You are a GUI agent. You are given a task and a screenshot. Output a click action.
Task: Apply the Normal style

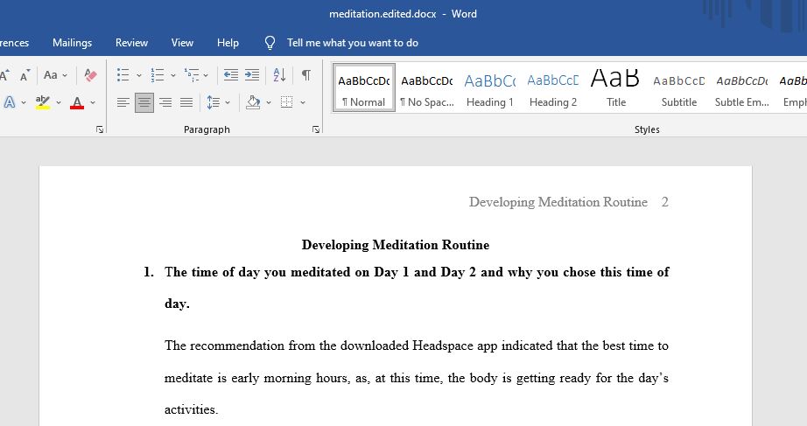coord(364,87)
